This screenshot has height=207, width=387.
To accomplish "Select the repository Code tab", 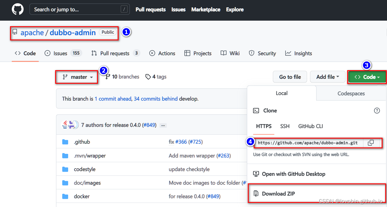I will pos(25,53).
